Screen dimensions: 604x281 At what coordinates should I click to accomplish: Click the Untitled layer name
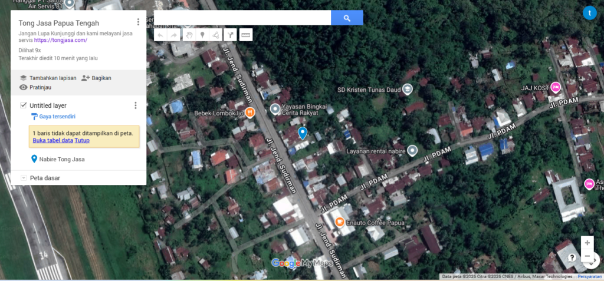pyautogui.click(x=48, y=105)
